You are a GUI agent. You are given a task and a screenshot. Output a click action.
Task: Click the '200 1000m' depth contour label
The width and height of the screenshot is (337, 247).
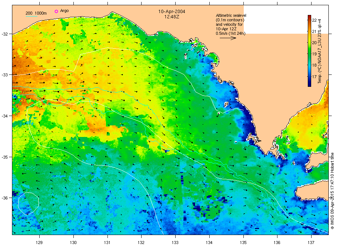(x=36, y=13)
